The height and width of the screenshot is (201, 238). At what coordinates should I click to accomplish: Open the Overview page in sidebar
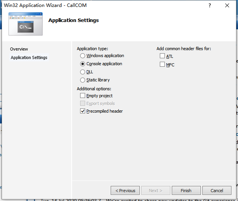click(x=19, y=49)
